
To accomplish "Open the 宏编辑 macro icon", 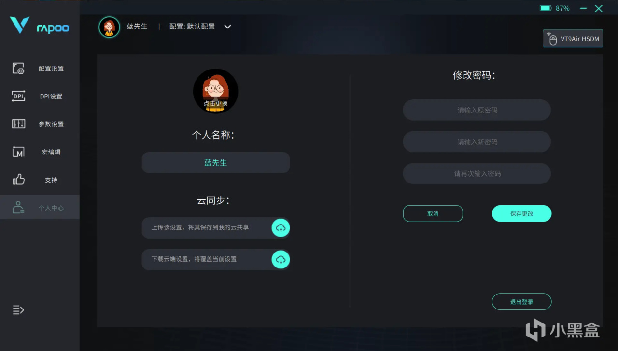I will tap(18, 152).
